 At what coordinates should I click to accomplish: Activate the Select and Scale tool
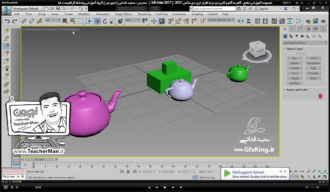click(x=113, y=21)
